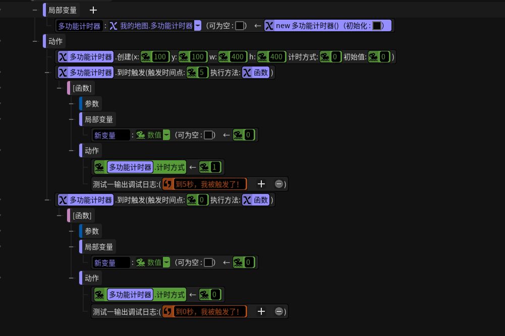This screenshot has width=505, height=336.
Task: Select second [函数] label
Action: tap(82, 216)
